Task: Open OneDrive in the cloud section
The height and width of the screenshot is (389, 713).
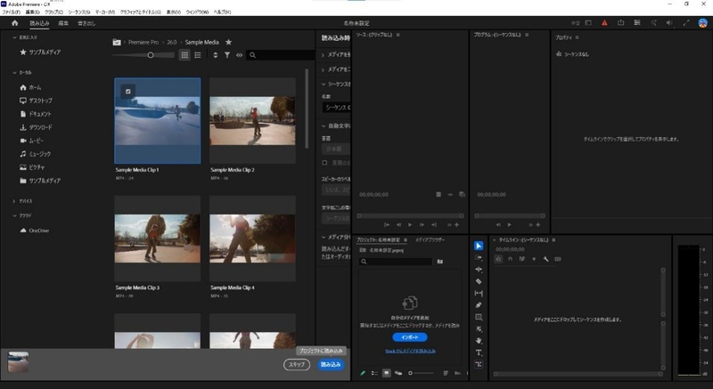Action: [x=34, y=231]
